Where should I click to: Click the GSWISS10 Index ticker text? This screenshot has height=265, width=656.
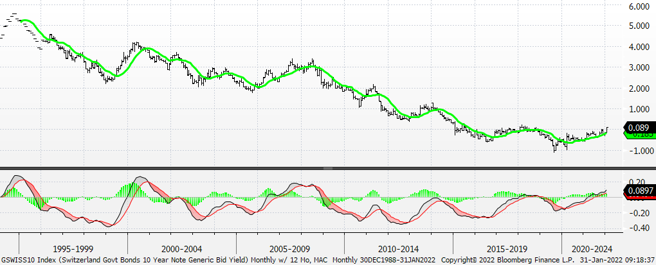pyautogui.click(x=26, y=260)
